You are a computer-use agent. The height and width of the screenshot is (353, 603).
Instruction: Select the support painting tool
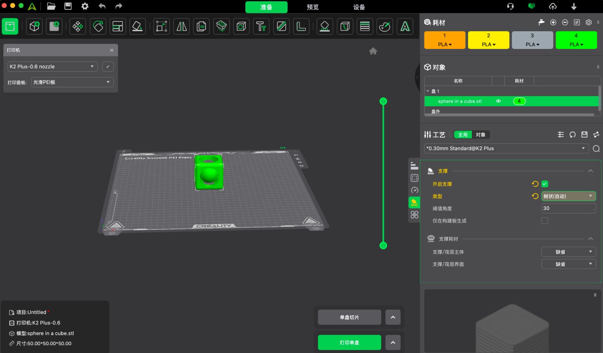tap(325, 26)
